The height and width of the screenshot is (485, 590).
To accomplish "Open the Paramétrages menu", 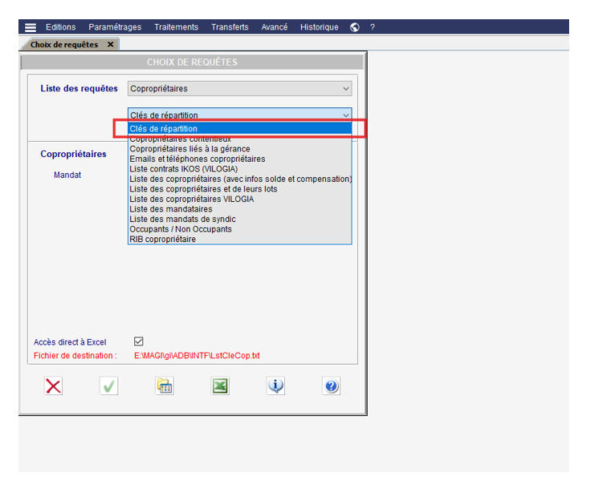I will click(x=115, y=27).
